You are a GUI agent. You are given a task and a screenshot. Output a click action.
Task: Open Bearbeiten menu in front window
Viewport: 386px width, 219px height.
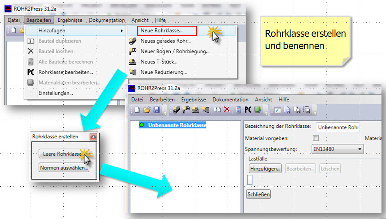pyautogui.click(x=162, y=99)
